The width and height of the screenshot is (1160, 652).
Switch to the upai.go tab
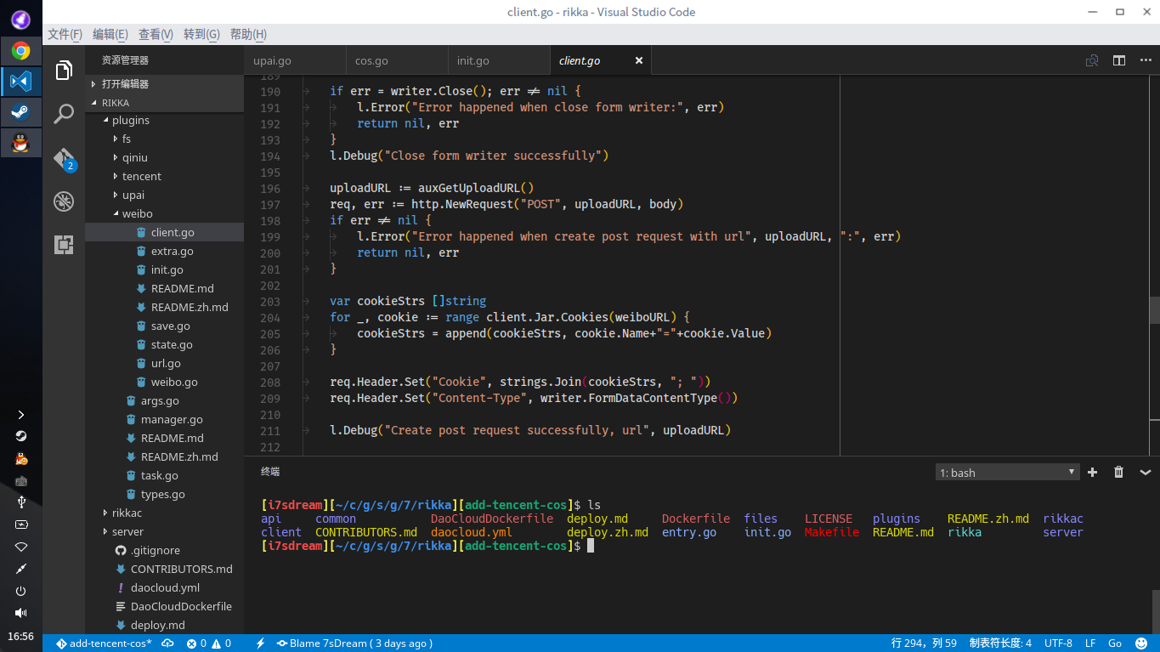pyautogui.click(x=294, y=60)
